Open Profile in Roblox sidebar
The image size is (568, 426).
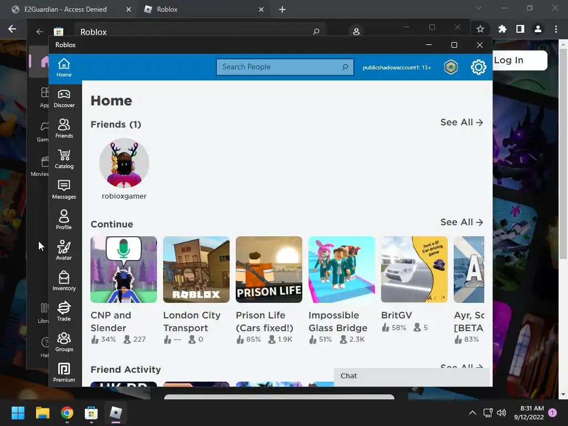click(64, 220)
